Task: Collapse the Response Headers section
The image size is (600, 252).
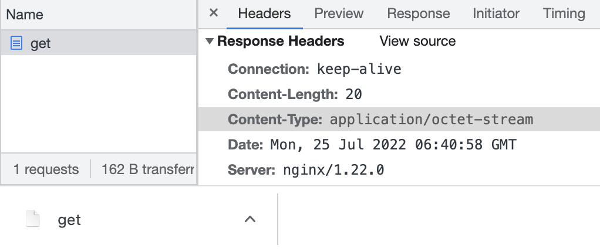Action: pyautogui.click(x=210, y=42)
